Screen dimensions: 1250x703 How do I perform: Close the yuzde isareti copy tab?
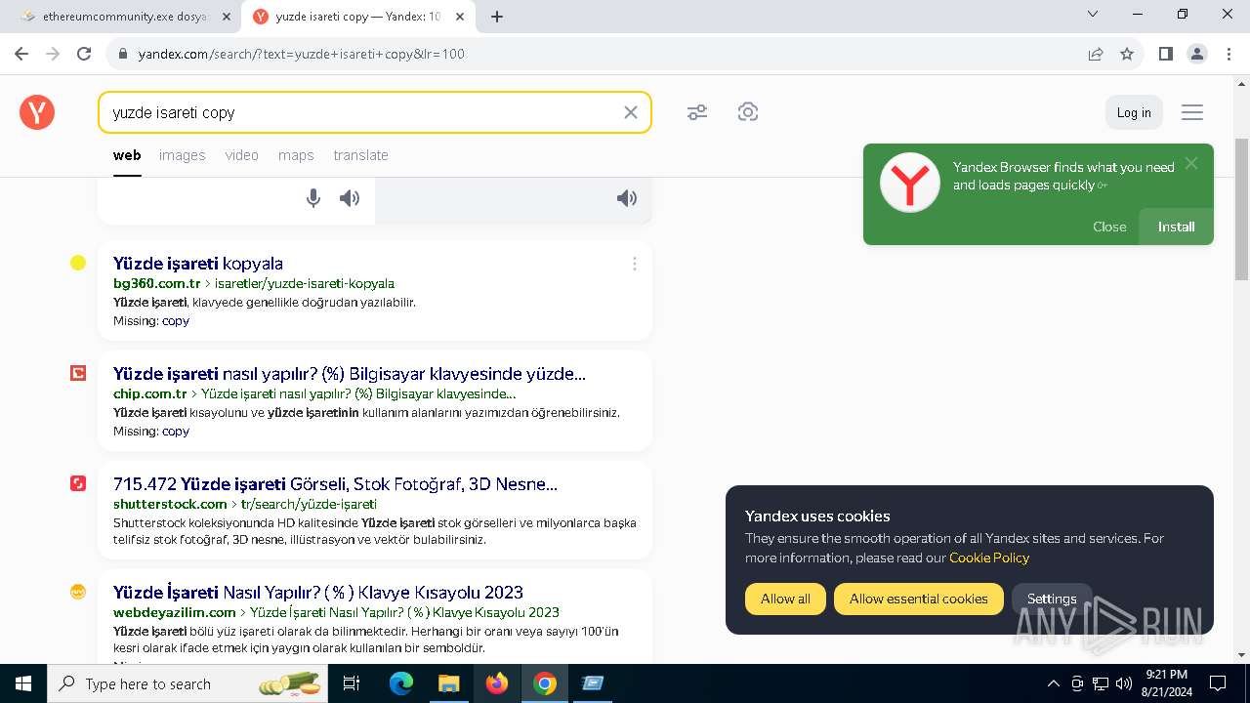(460, 17)
